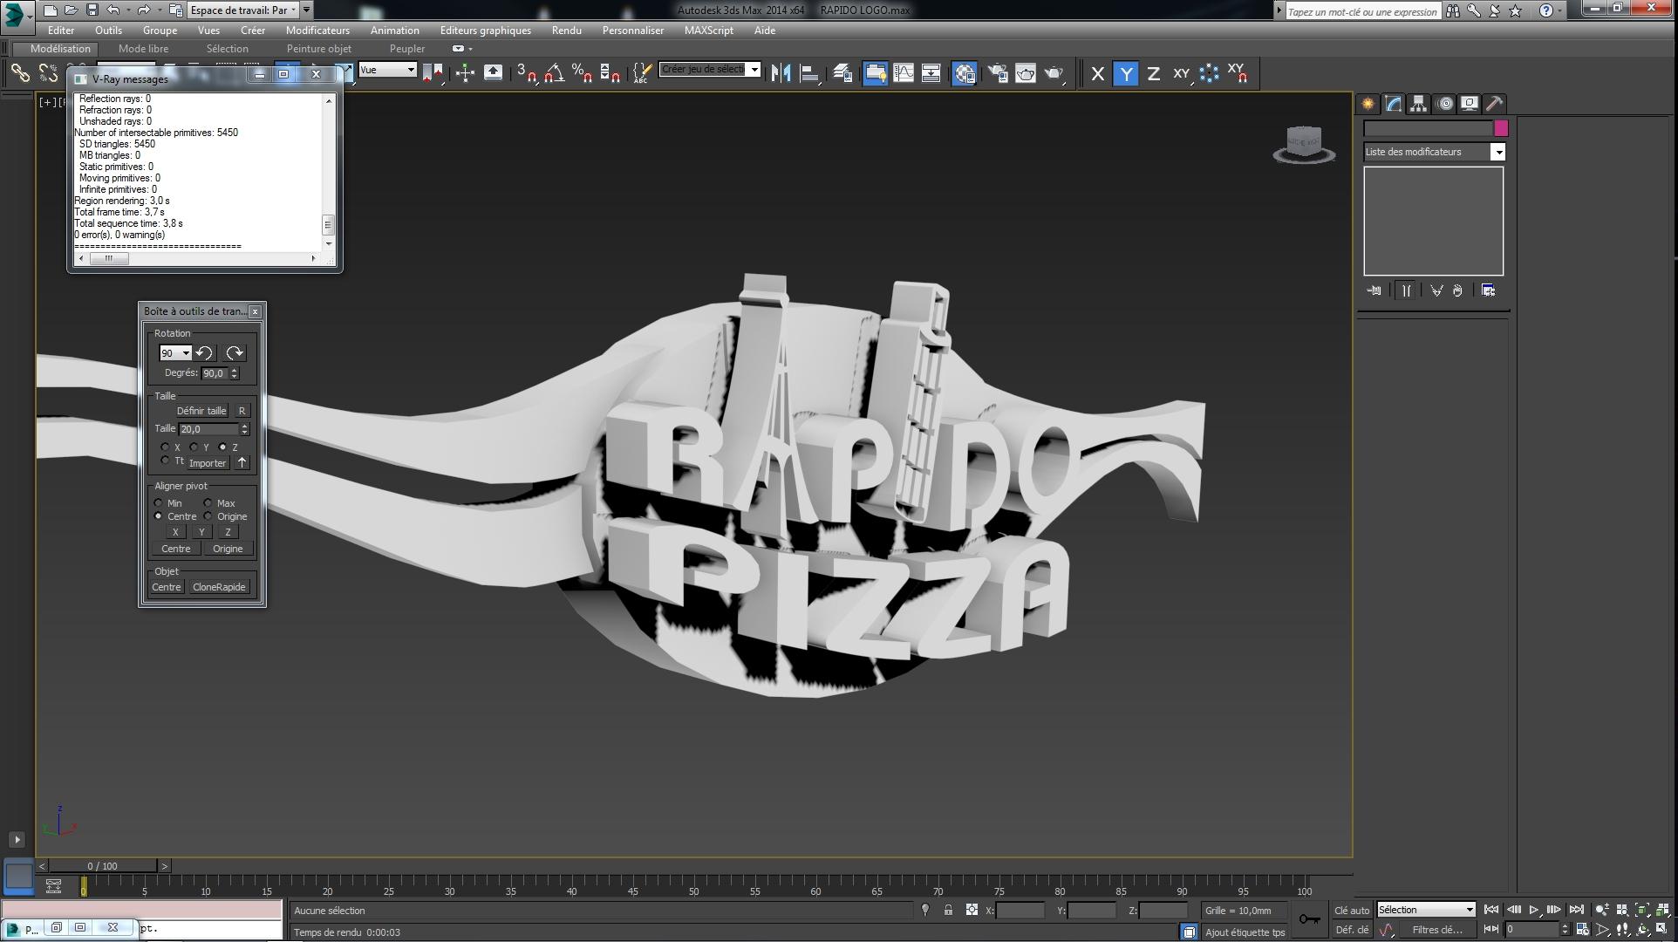The width and height of the screenshot is (1678, 942).
Task: Click the Render Setup teapot icon
Action: tap(998, 73)
